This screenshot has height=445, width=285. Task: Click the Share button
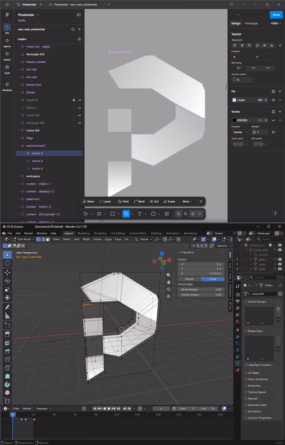(276, 15)
